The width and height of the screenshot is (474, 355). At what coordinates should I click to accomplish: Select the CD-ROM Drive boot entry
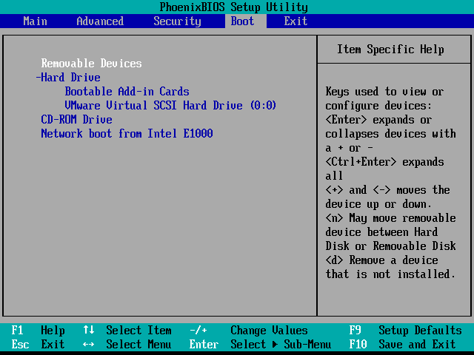tap(76, 120)
